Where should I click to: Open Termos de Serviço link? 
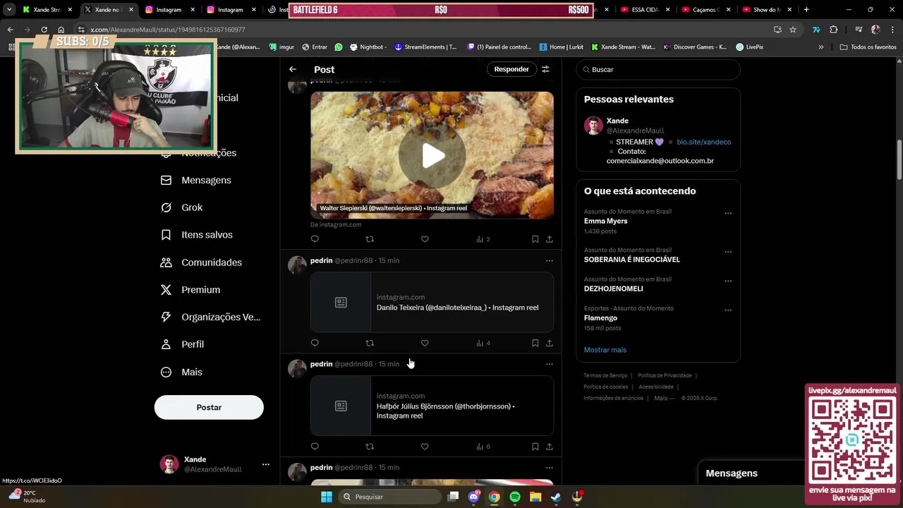(605, 375)
